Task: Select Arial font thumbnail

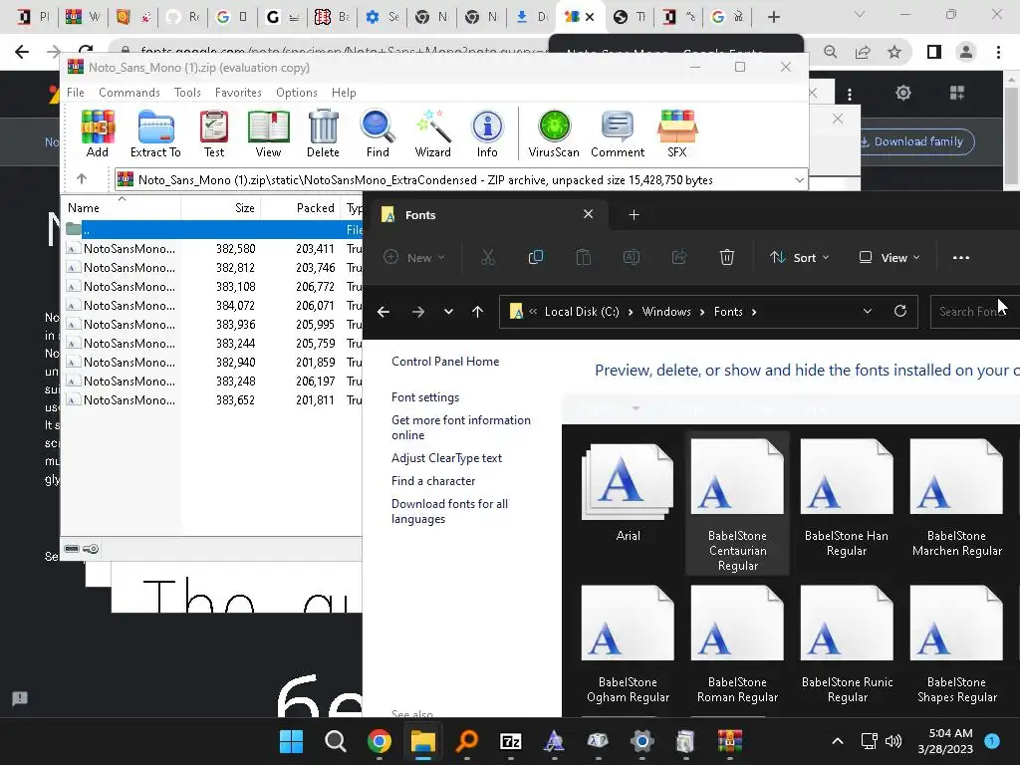Action: click(628, 492)
